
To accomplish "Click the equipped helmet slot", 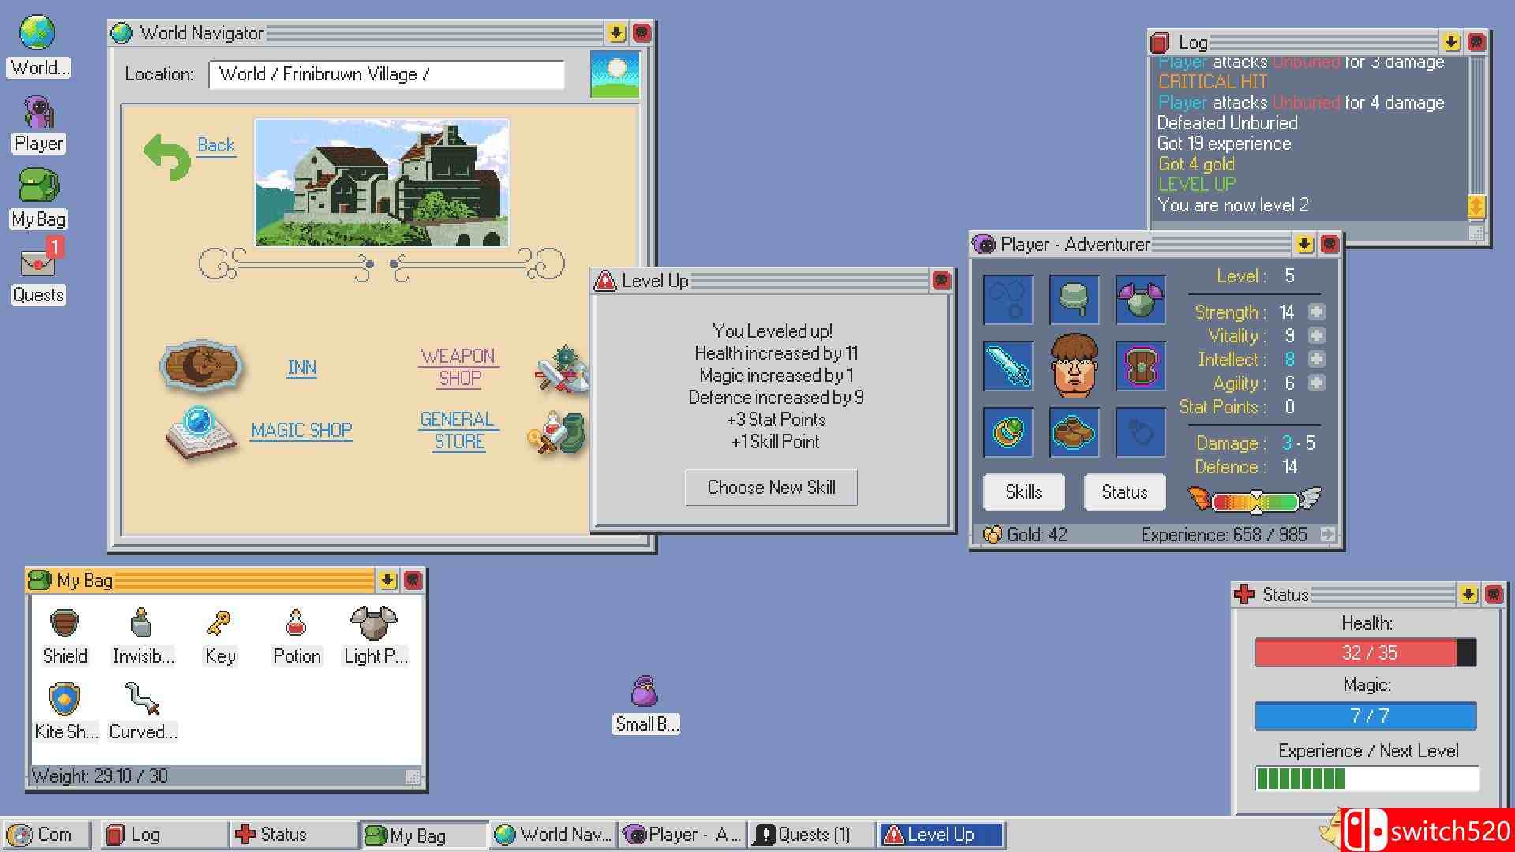I will pyautogui.click(x=1074, y=300).
